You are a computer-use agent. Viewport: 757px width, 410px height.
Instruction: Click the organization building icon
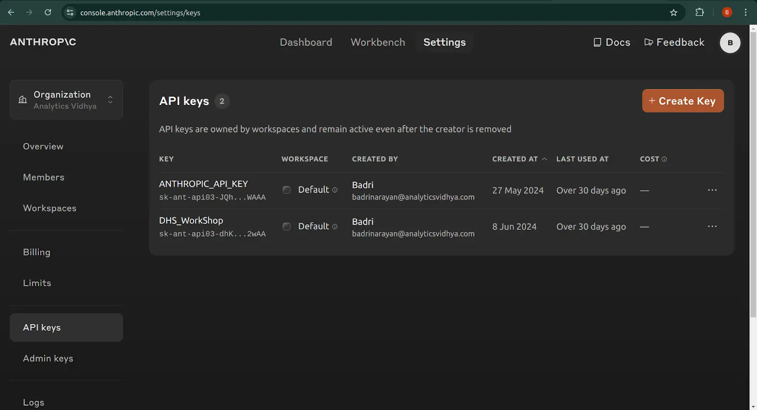tap(23, 99)
